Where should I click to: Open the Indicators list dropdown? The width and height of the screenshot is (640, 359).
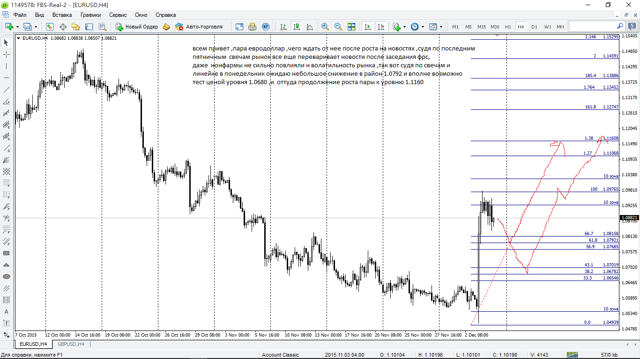(x=399, y=27)
